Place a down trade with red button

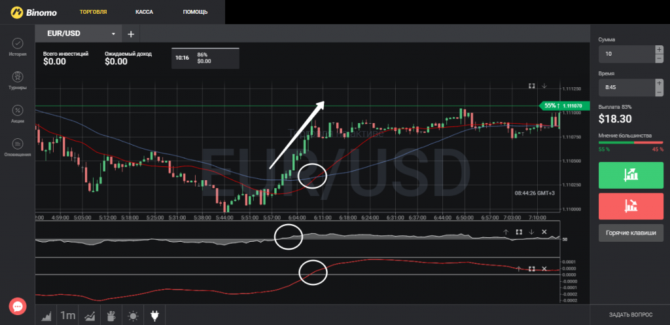pos(631,206)
